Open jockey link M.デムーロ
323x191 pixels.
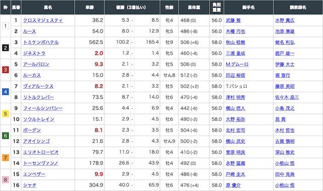[x=237, y=65]
